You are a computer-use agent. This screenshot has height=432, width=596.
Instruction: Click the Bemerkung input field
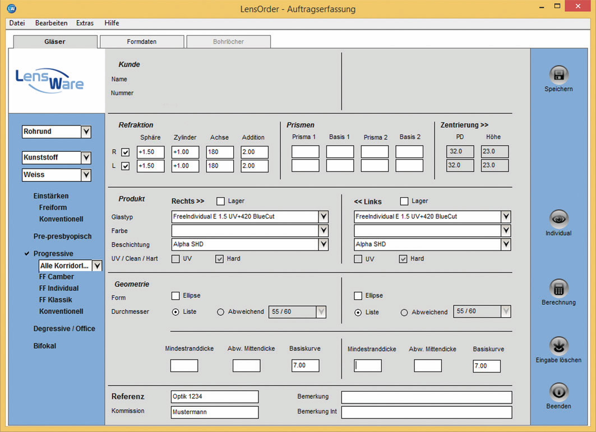tap(427, 397)
